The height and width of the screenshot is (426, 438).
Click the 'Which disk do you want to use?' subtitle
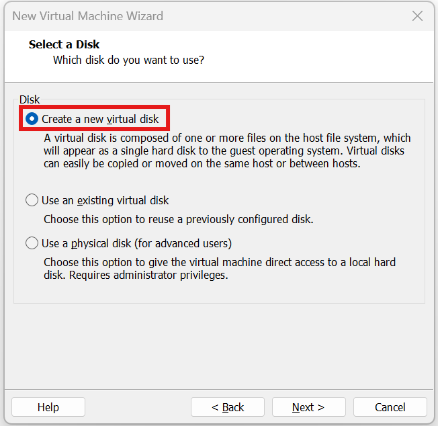tap(128, 60)
